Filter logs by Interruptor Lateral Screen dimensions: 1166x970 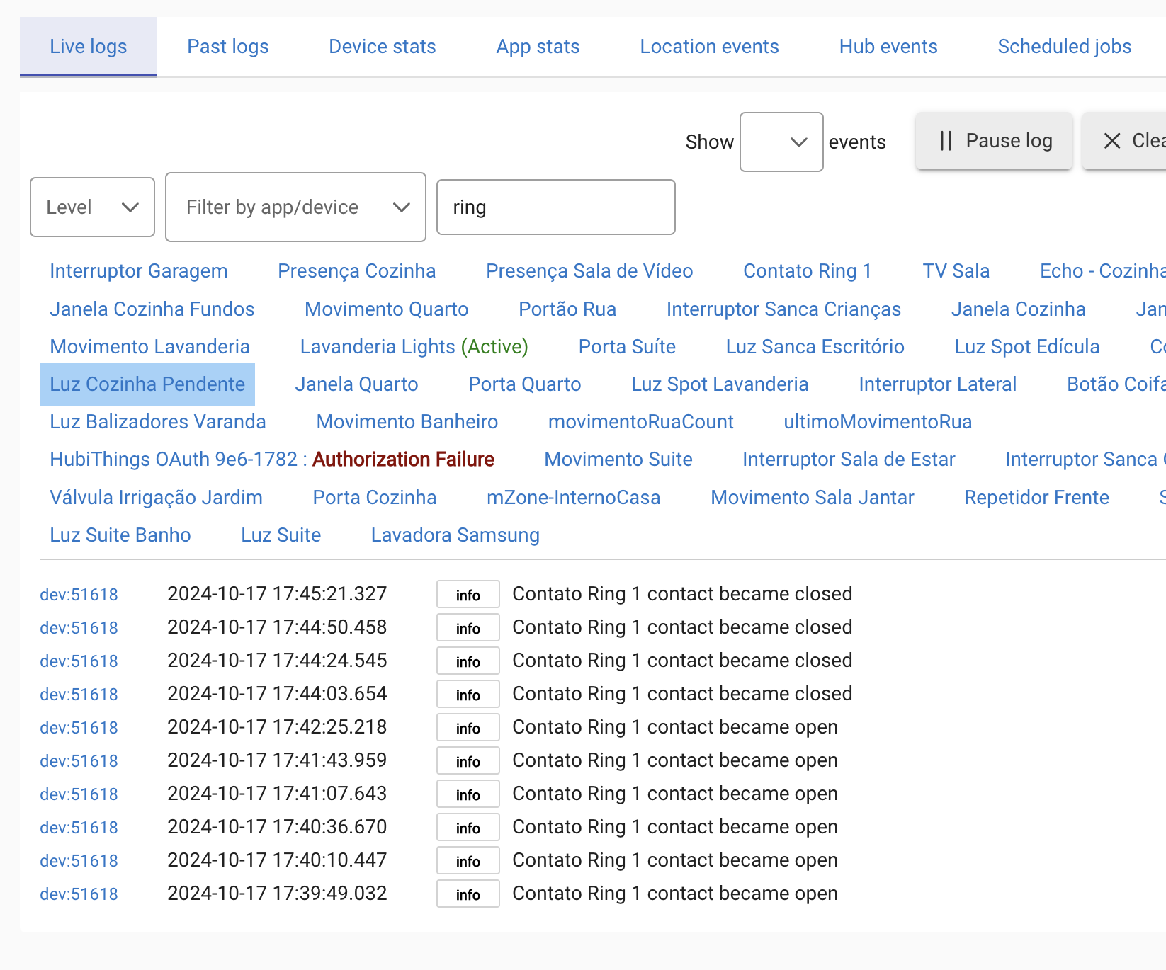tap(938, 384)
